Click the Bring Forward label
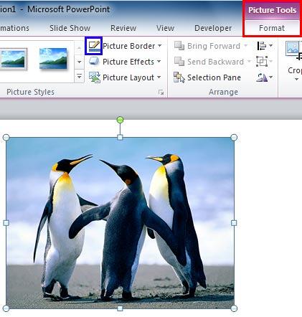The width and height of the screenshot is (302, 317). pos(214,46)
